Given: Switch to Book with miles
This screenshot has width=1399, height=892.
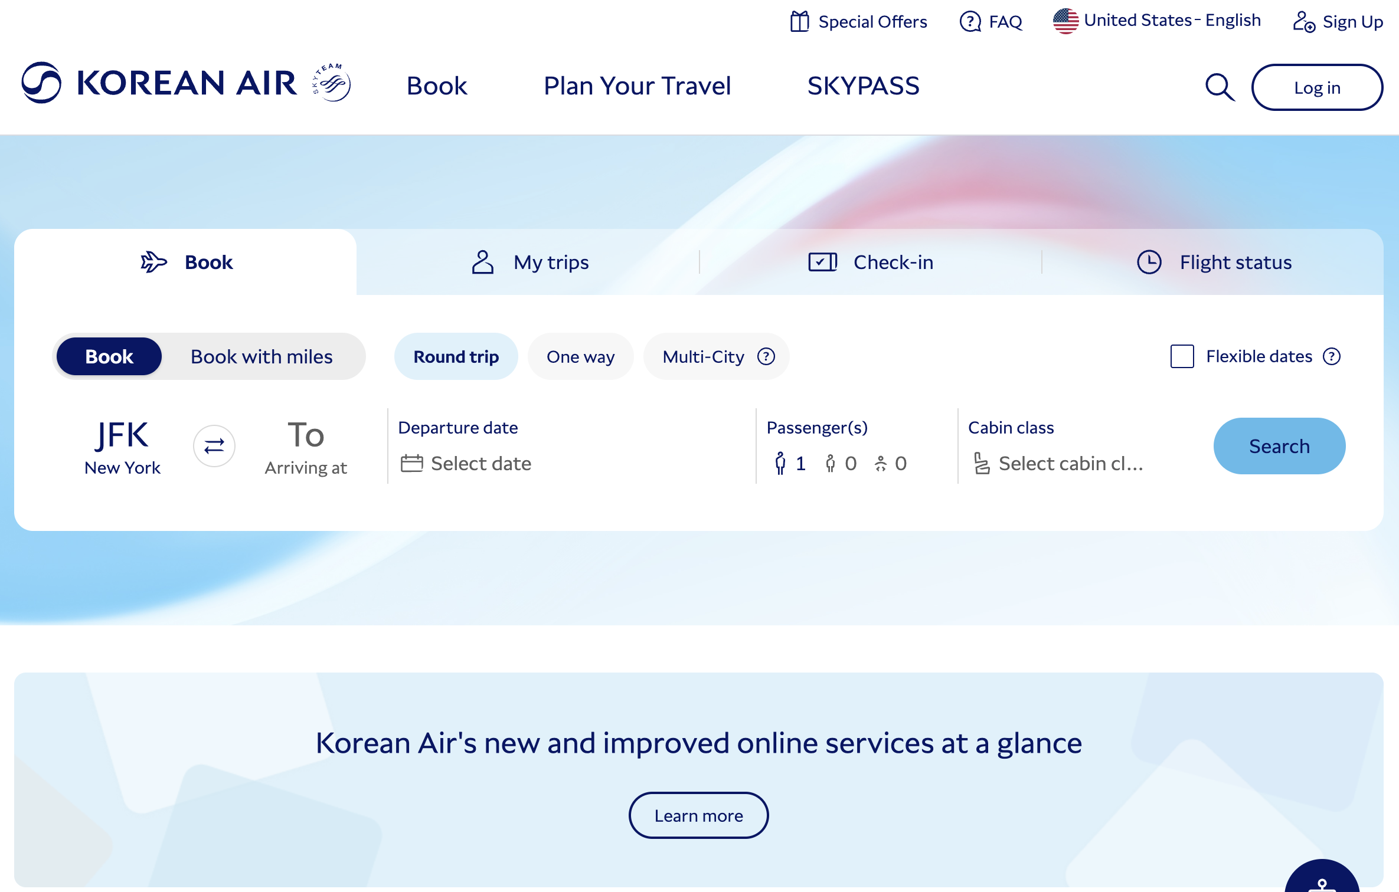Looking at the screenshot, I should 262,356.
